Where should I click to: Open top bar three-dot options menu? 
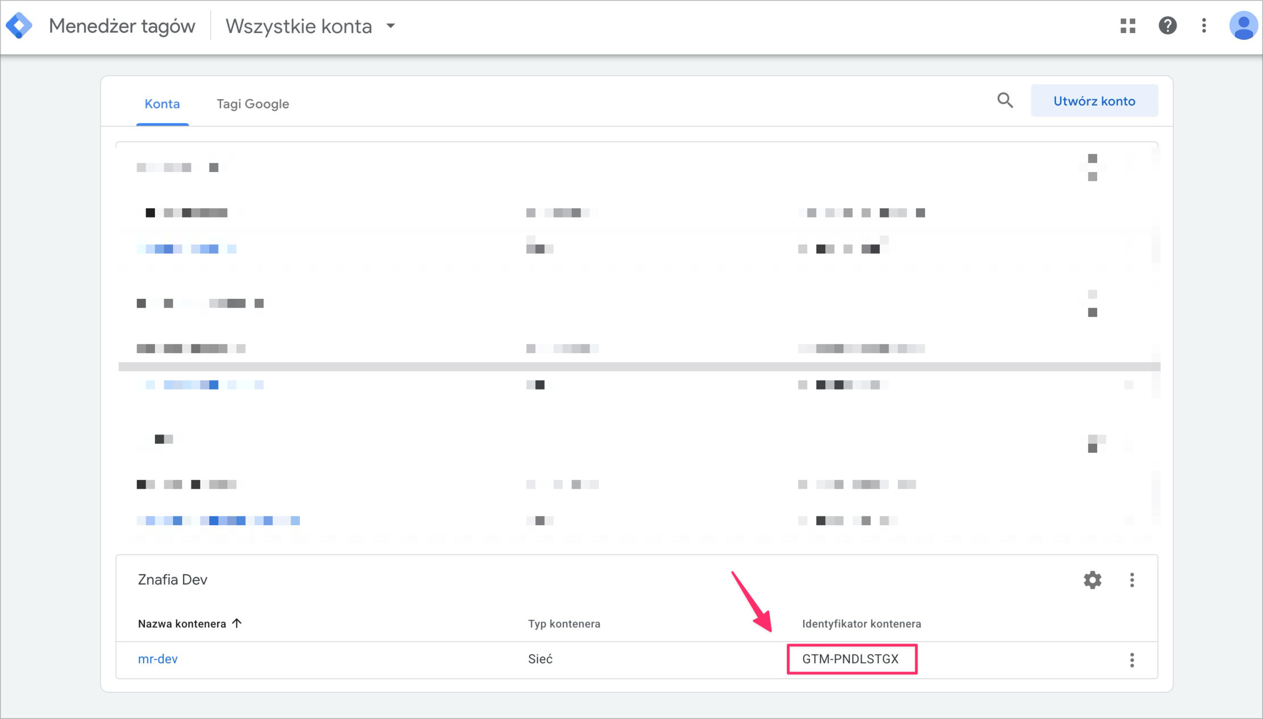click(x=1204, y=26)
